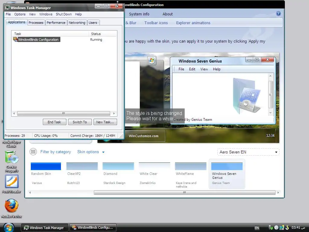Open the Options menu in Task Manager
The height and width of the screenshot is (232, 309).
coord(20,14)
